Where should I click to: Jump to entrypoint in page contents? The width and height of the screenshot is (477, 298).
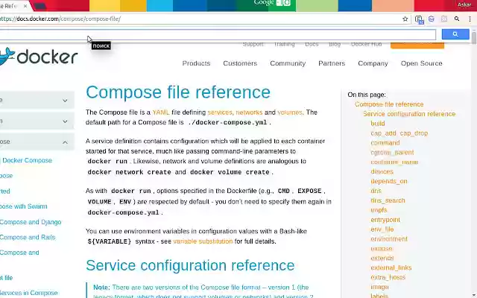(x=385, y=220)
